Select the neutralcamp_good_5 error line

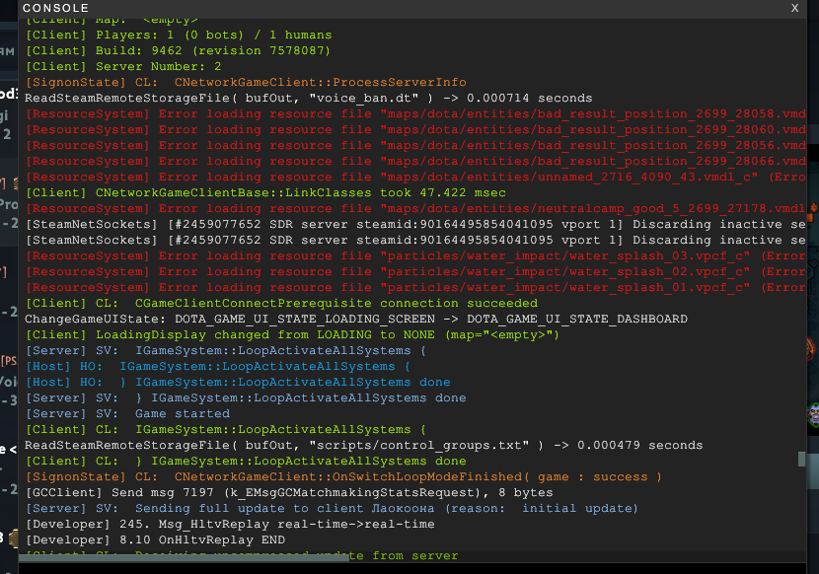[x=415, y=208]
